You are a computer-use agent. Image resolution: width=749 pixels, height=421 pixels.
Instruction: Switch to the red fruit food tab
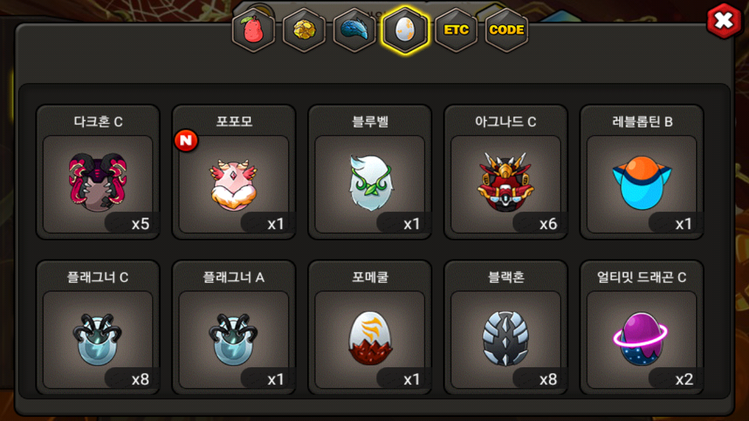click(x=253, y=30)
